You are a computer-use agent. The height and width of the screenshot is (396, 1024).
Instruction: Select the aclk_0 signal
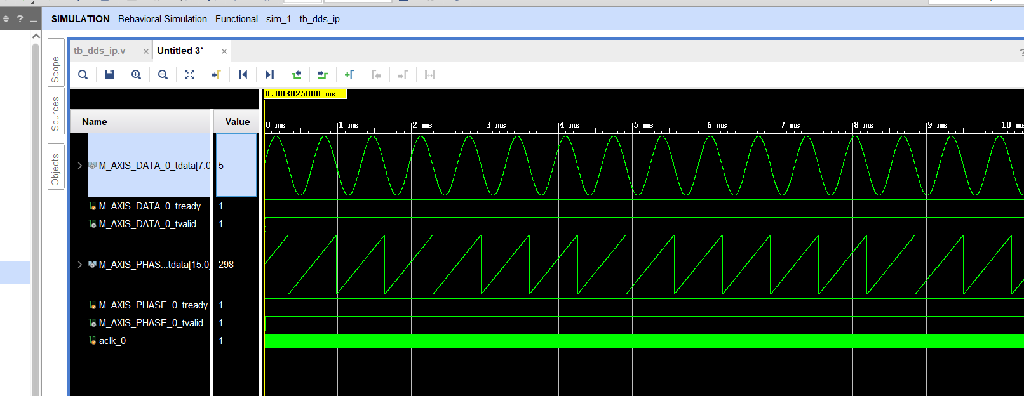coord(112,341)
